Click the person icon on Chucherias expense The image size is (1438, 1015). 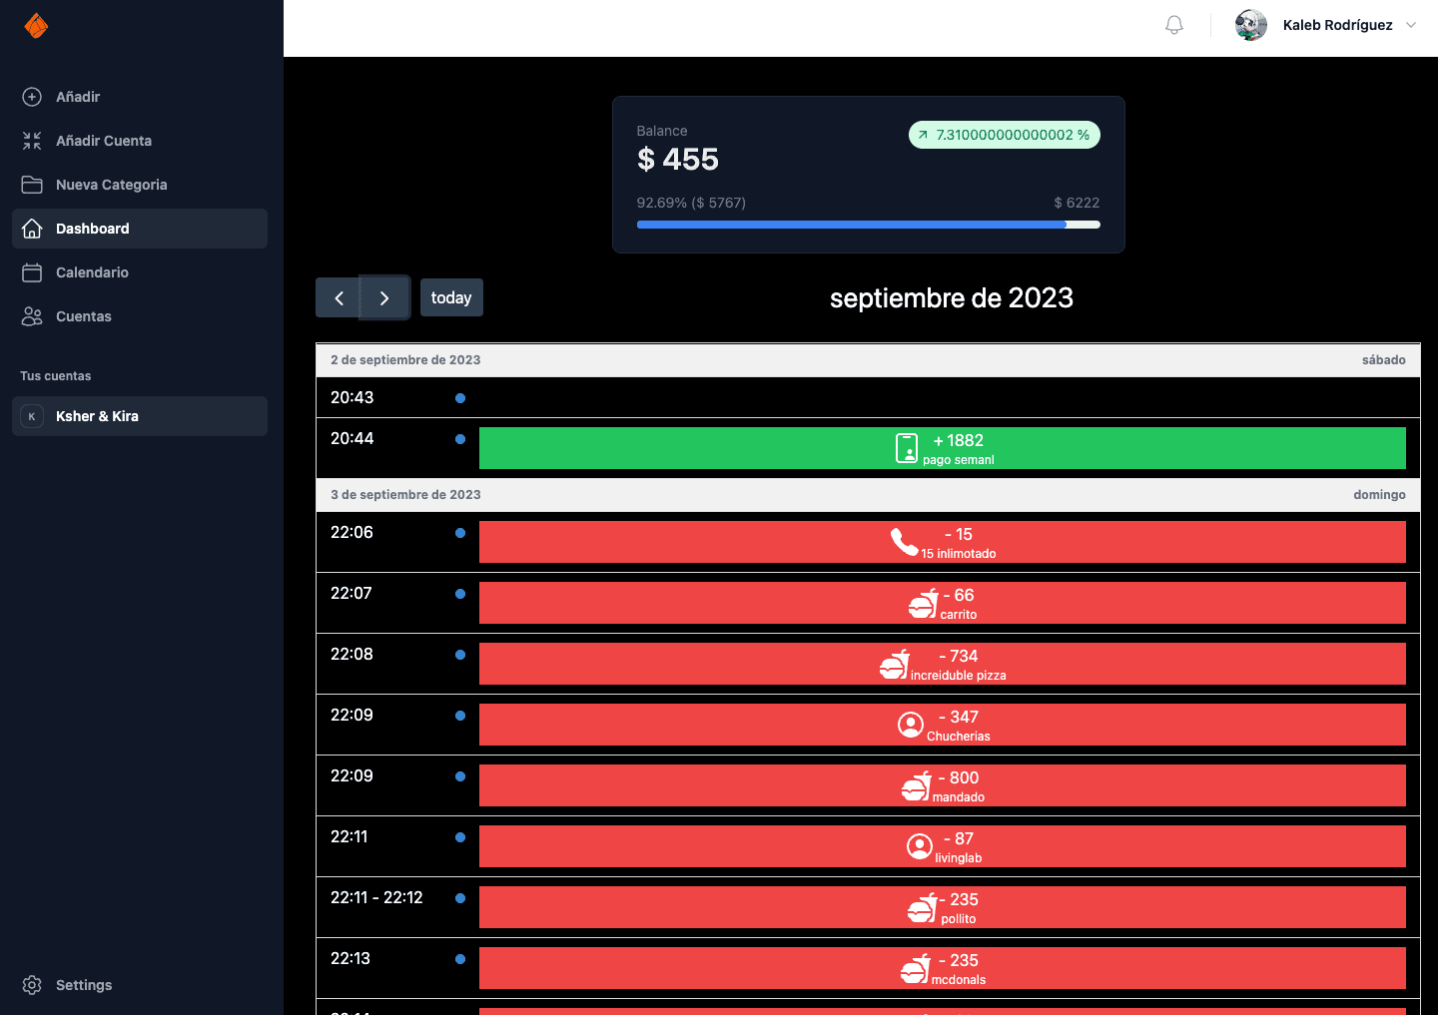point(911,725)
